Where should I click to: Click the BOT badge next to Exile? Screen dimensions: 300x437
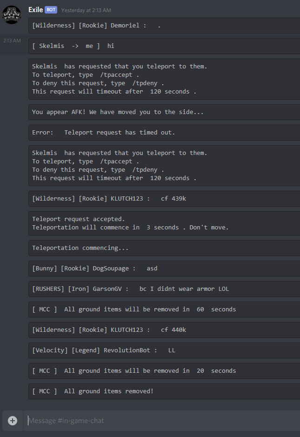[51, 9]
